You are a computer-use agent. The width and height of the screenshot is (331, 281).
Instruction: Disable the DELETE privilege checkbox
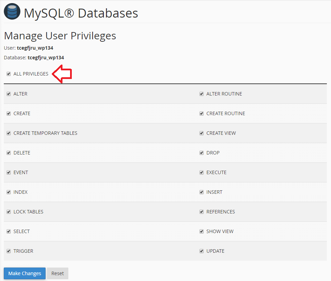tap(9, 153)
